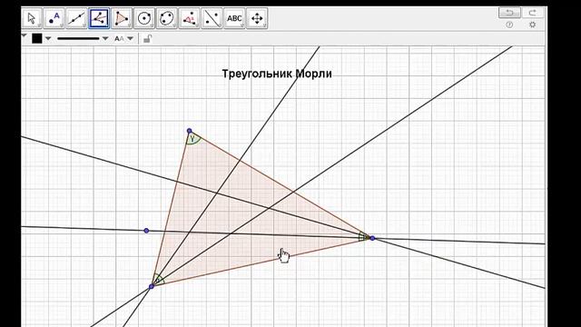Select the Circle with center tool

pyautogui.click(x=144, y=18)
